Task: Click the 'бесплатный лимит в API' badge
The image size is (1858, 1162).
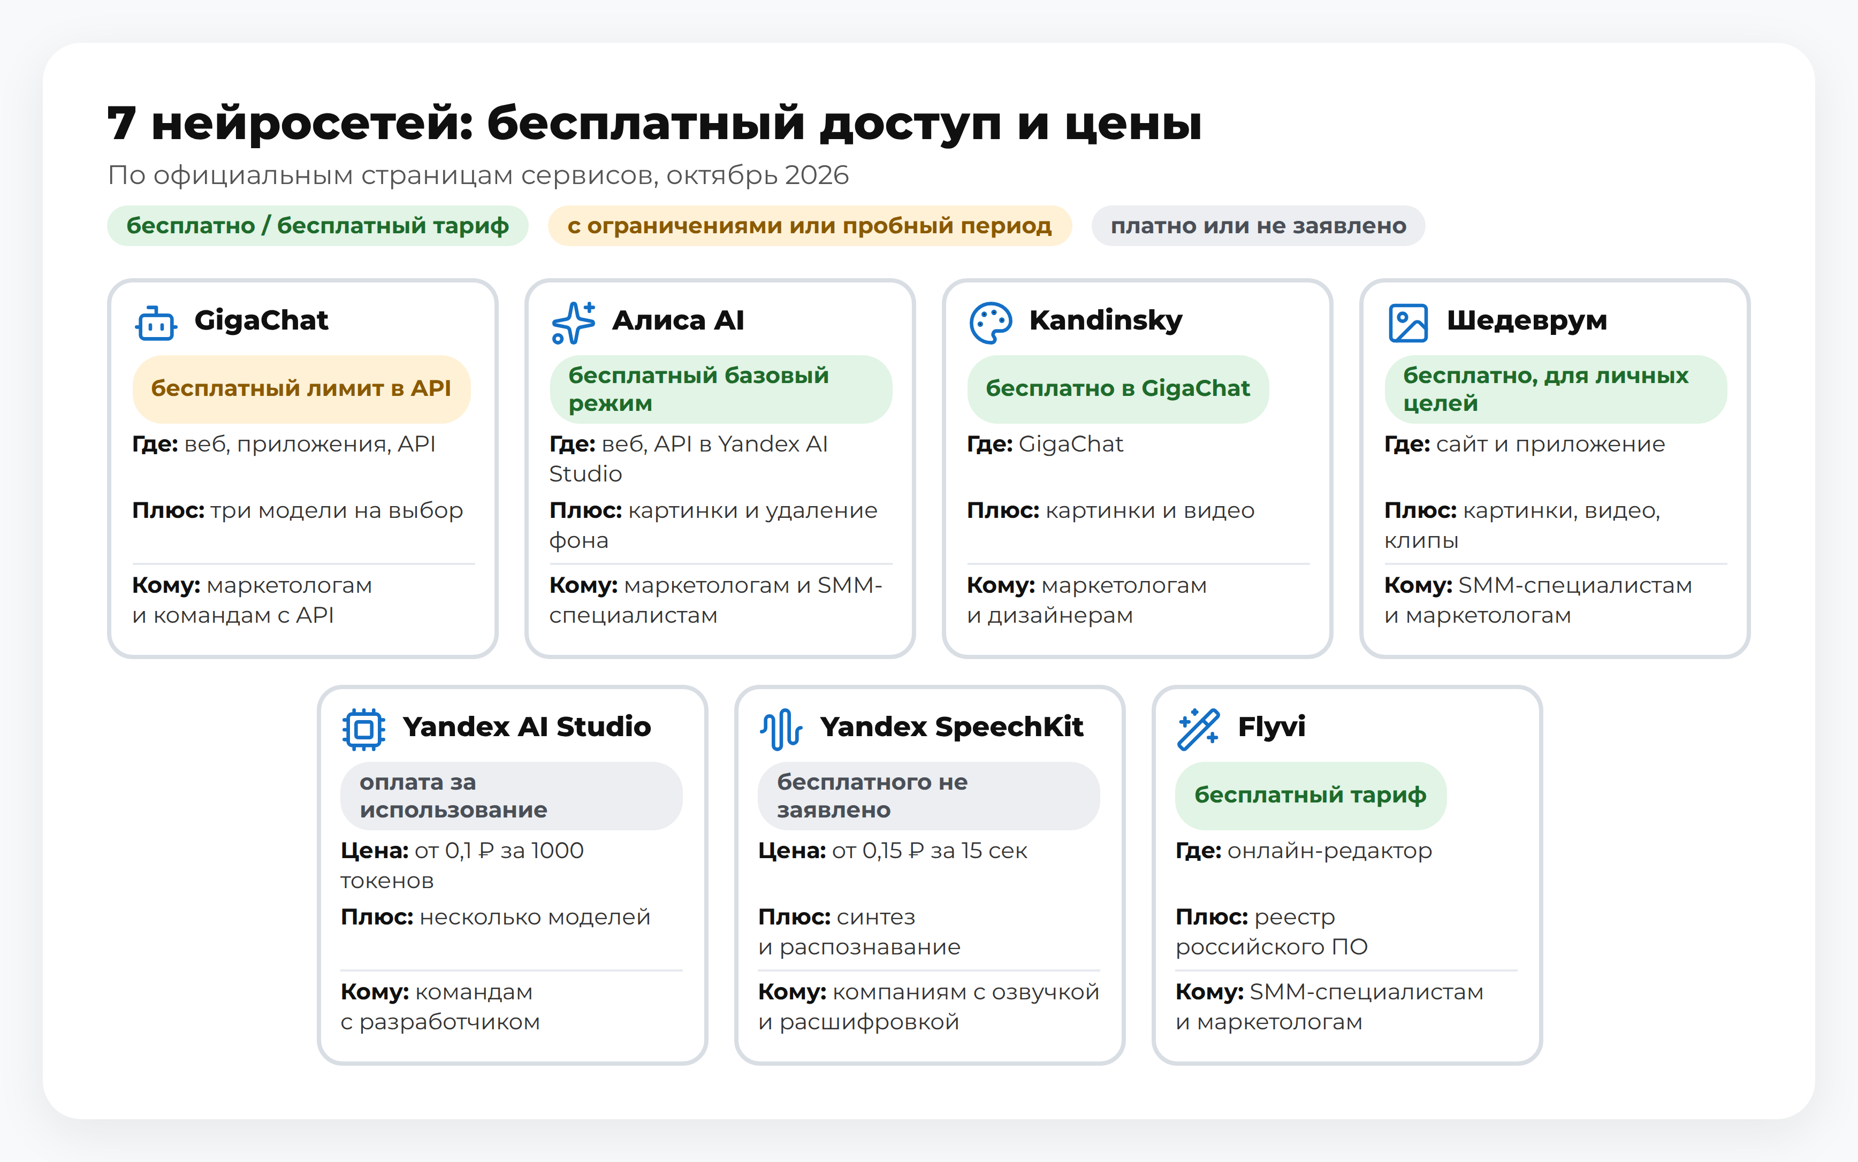Action: click(x=301, y=389)
